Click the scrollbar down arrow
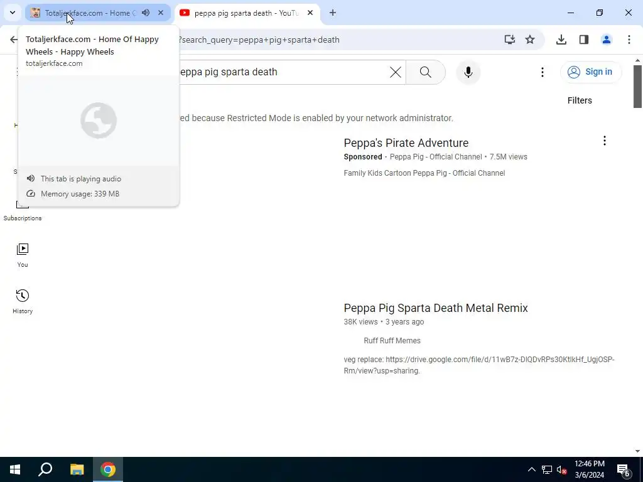643x482 pixels. pos(637,451)
